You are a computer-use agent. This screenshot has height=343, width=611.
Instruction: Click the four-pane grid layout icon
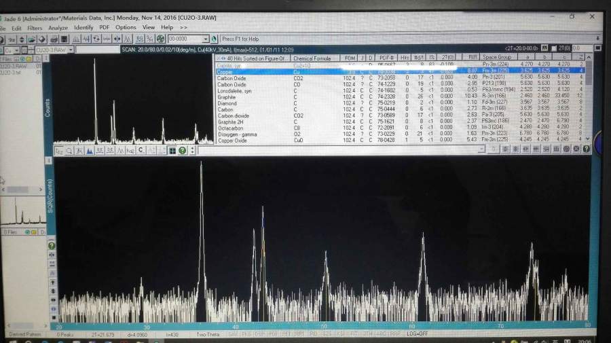172,151
